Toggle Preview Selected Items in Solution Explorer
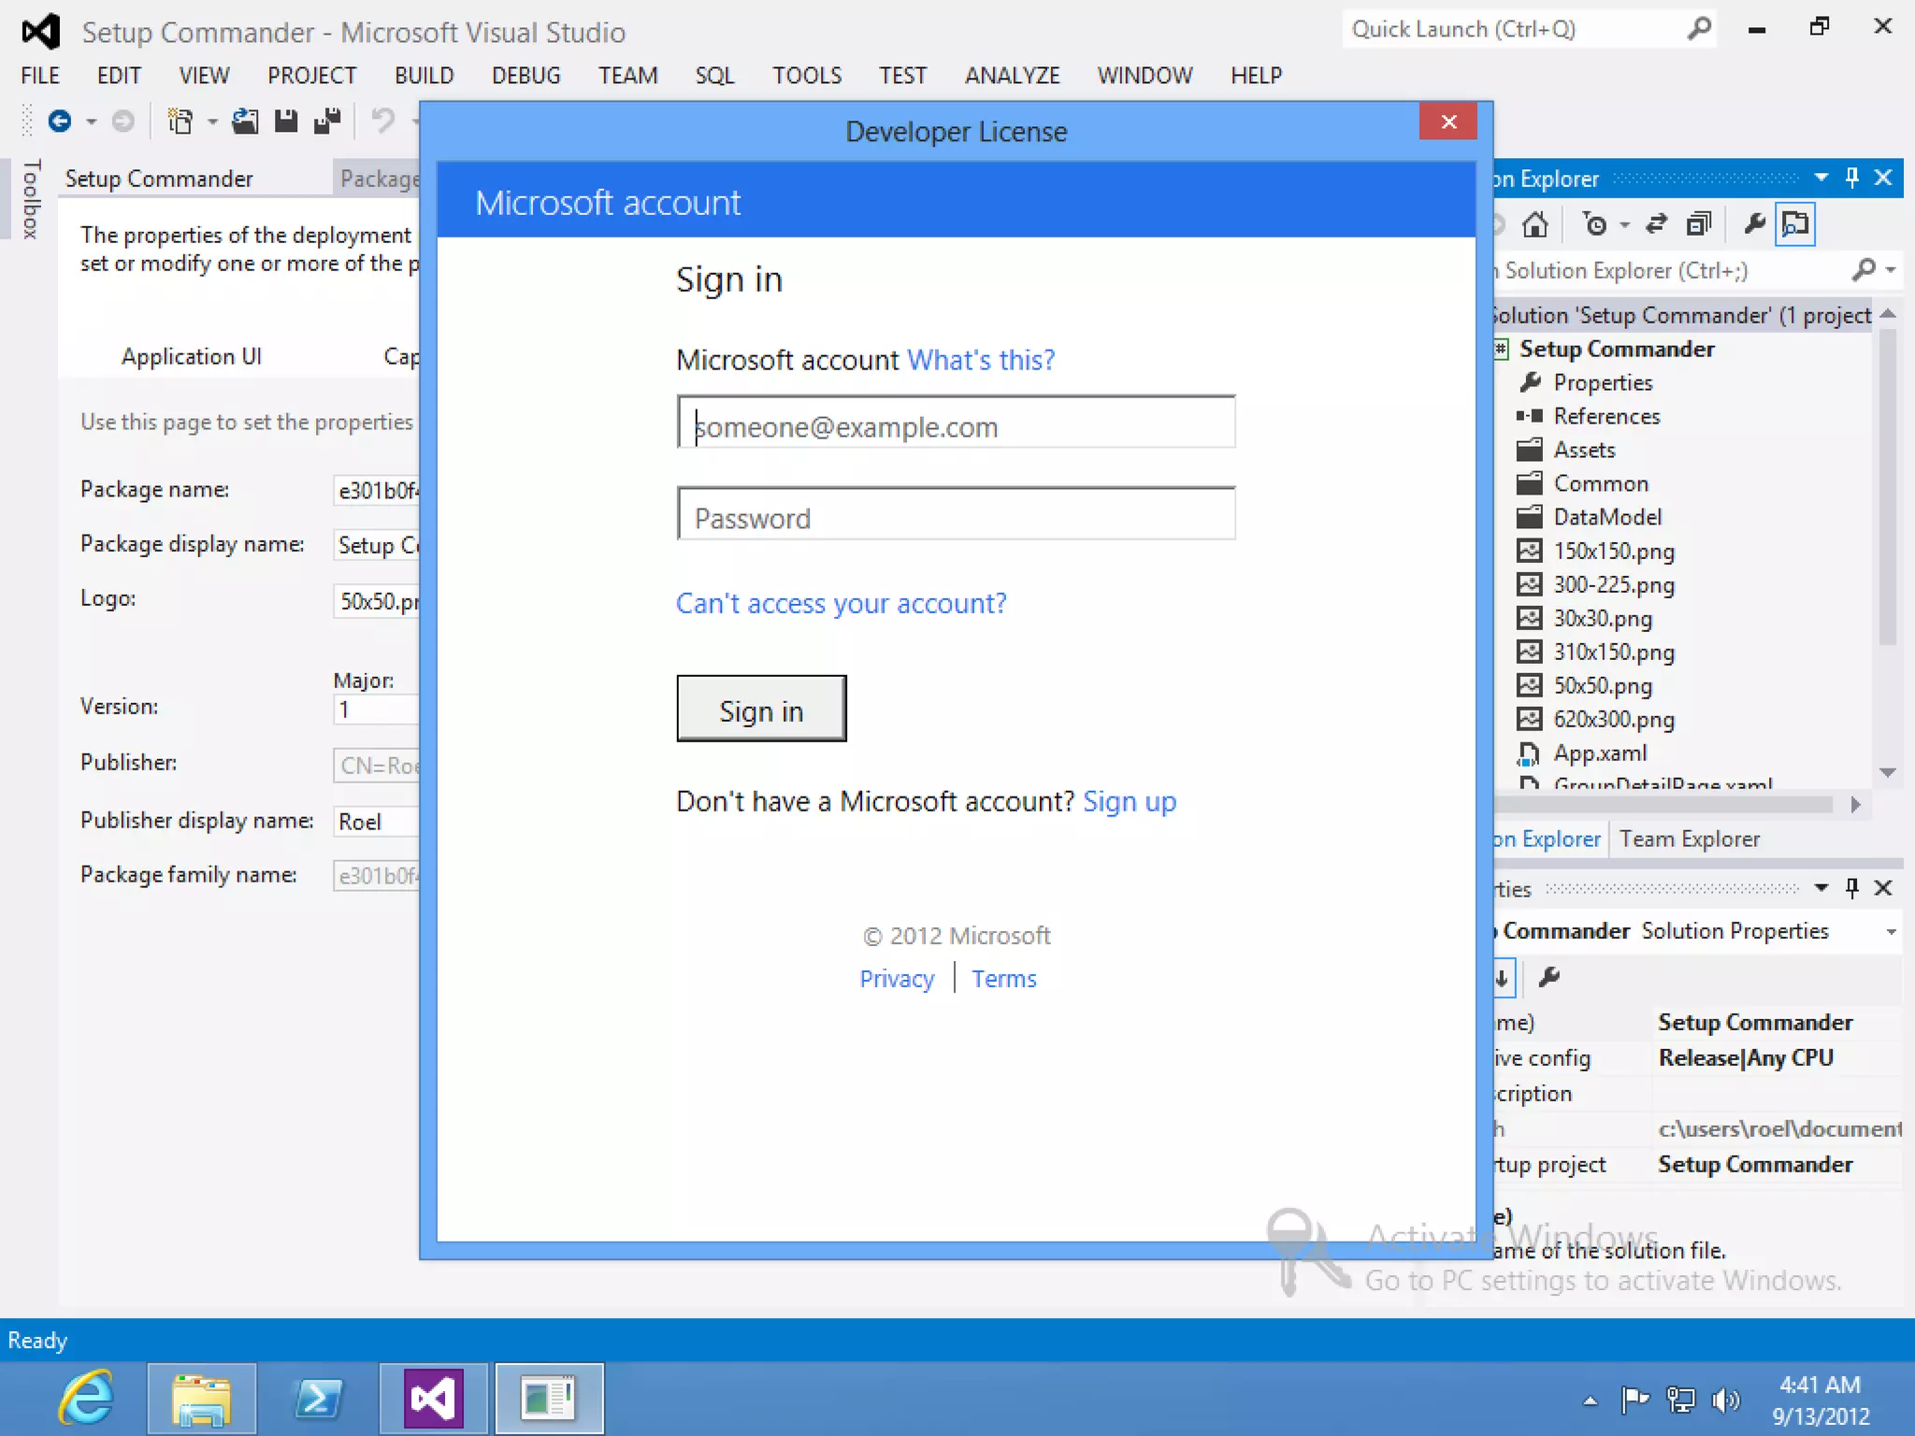This screenshot has width=1915, height=1436. coord(1796,224)
